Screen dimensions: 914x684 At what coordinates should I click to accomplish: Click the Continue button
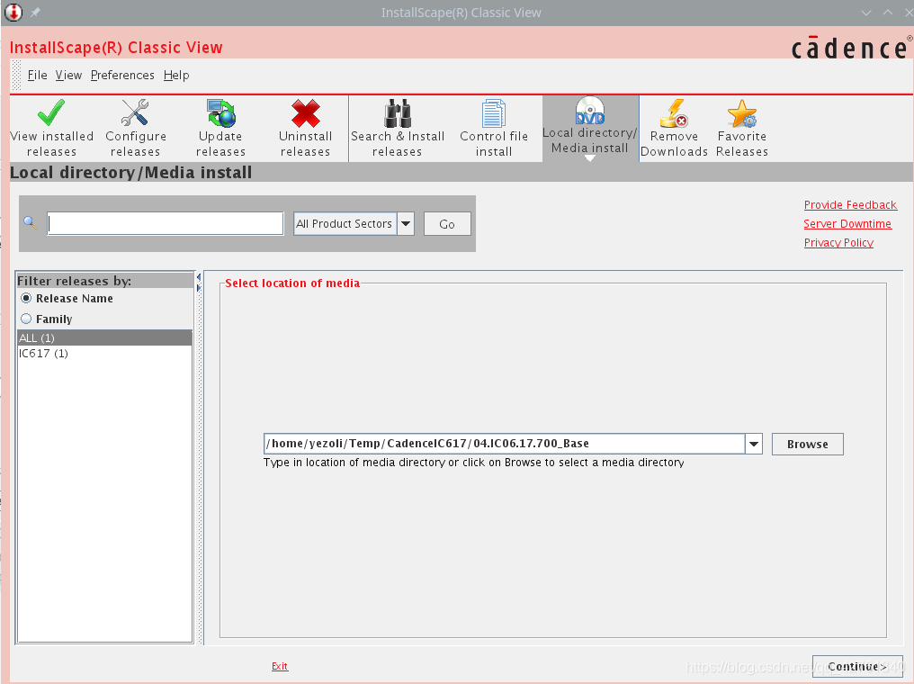click(x=857, y=666)
